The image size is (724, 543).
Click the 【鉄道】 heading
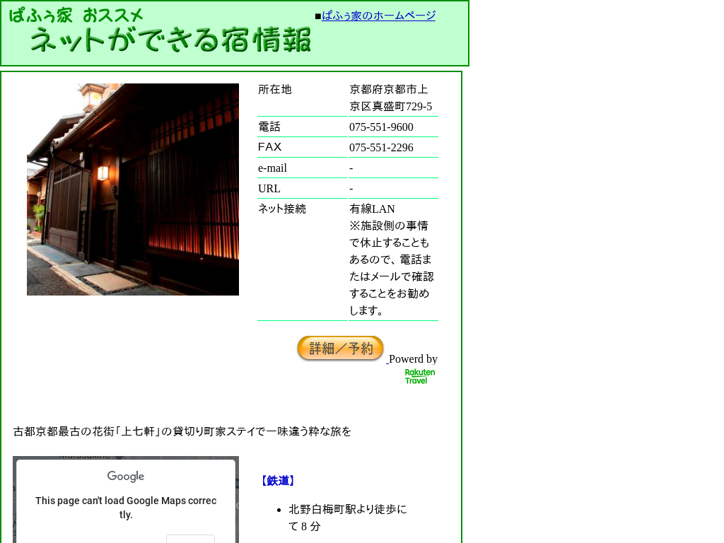(277, 481)
